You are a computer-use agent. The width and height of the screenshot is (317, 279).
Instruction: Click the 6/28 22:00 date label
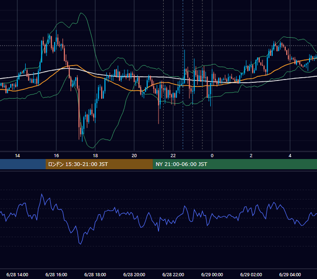pos(173,274)
